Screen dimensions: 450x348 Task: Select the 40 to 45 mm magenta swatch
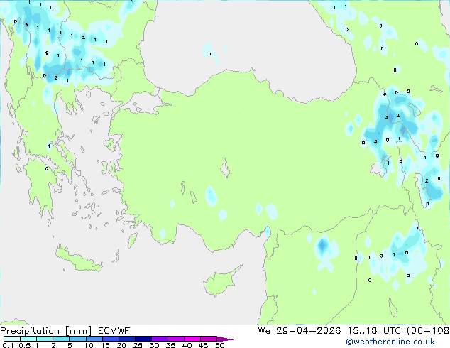(x=192, y=339)
